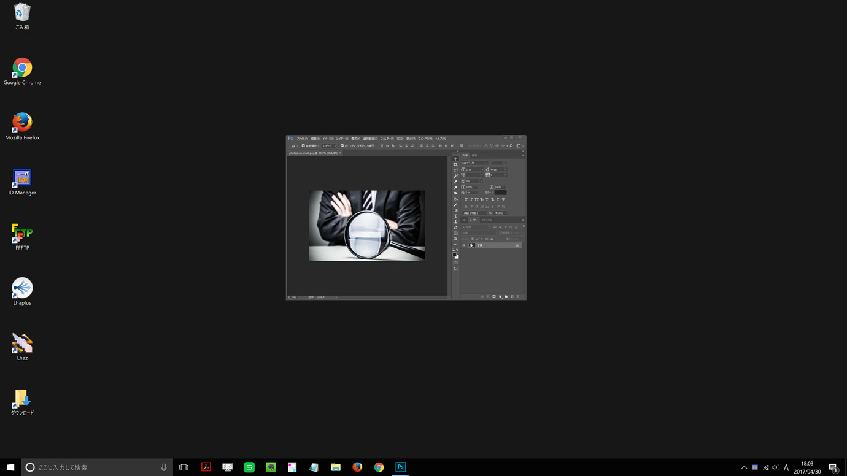Click the photoshop-small.png document tab

point(313,153)
